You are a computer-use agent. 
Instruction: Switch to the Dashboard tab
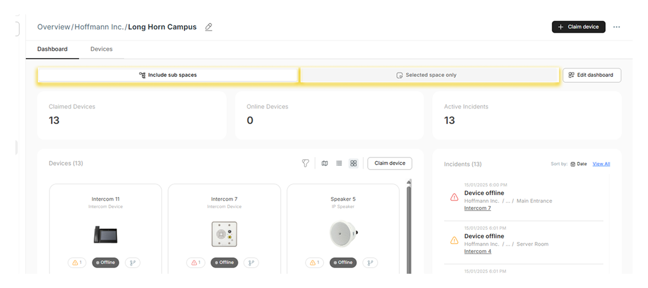tap(52, 49)
